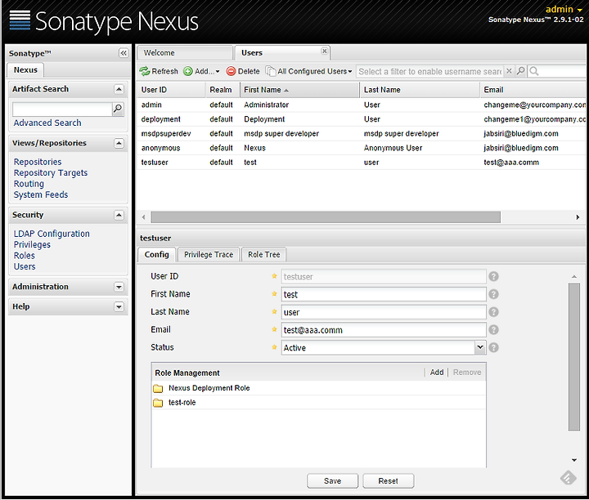The image size is (589, 500).
Task: Open the Privileges link
Action: point(32,244)
